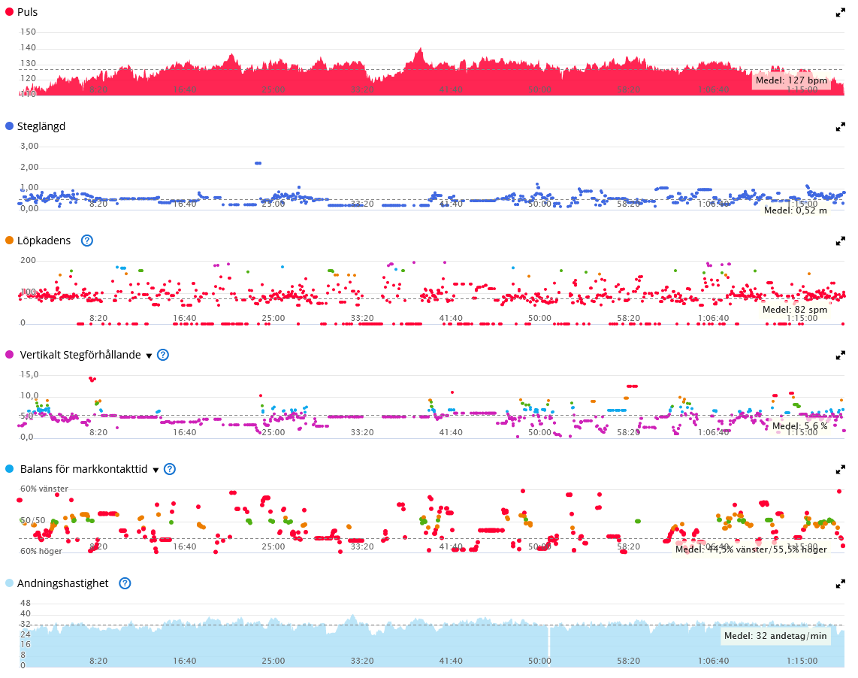Click the '60% höger' axis label
Image resolution: width=858 pixels, height=678 pixels.
point(41,551)
